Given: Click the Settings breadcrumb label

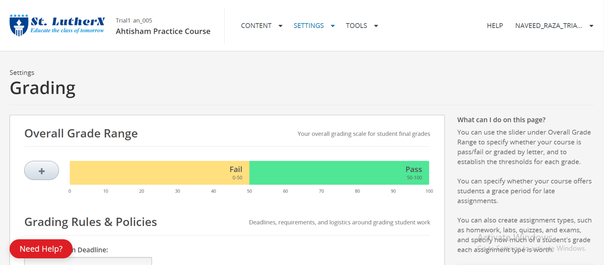Looking at the screenshot, I should [22, 72].
